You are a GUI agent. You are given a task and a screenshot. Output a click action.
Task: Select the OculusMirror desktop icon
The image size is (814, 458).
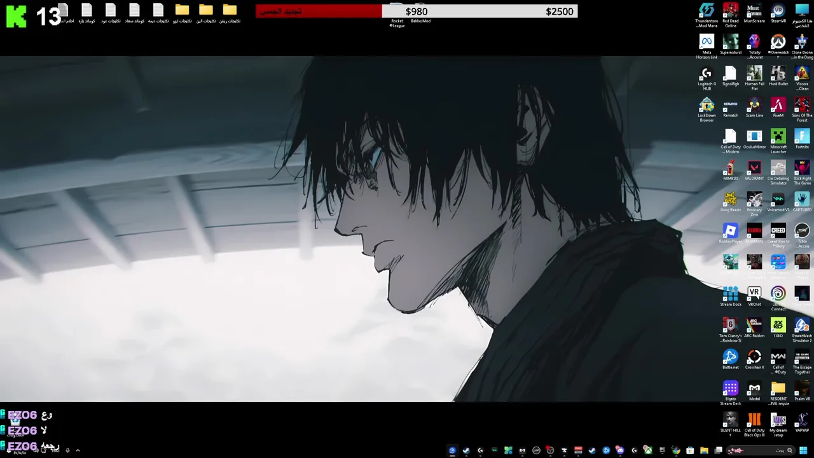pos(754,139)
